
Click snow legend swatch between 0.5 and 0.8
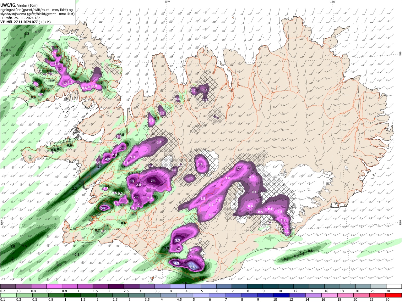[54, 287]
